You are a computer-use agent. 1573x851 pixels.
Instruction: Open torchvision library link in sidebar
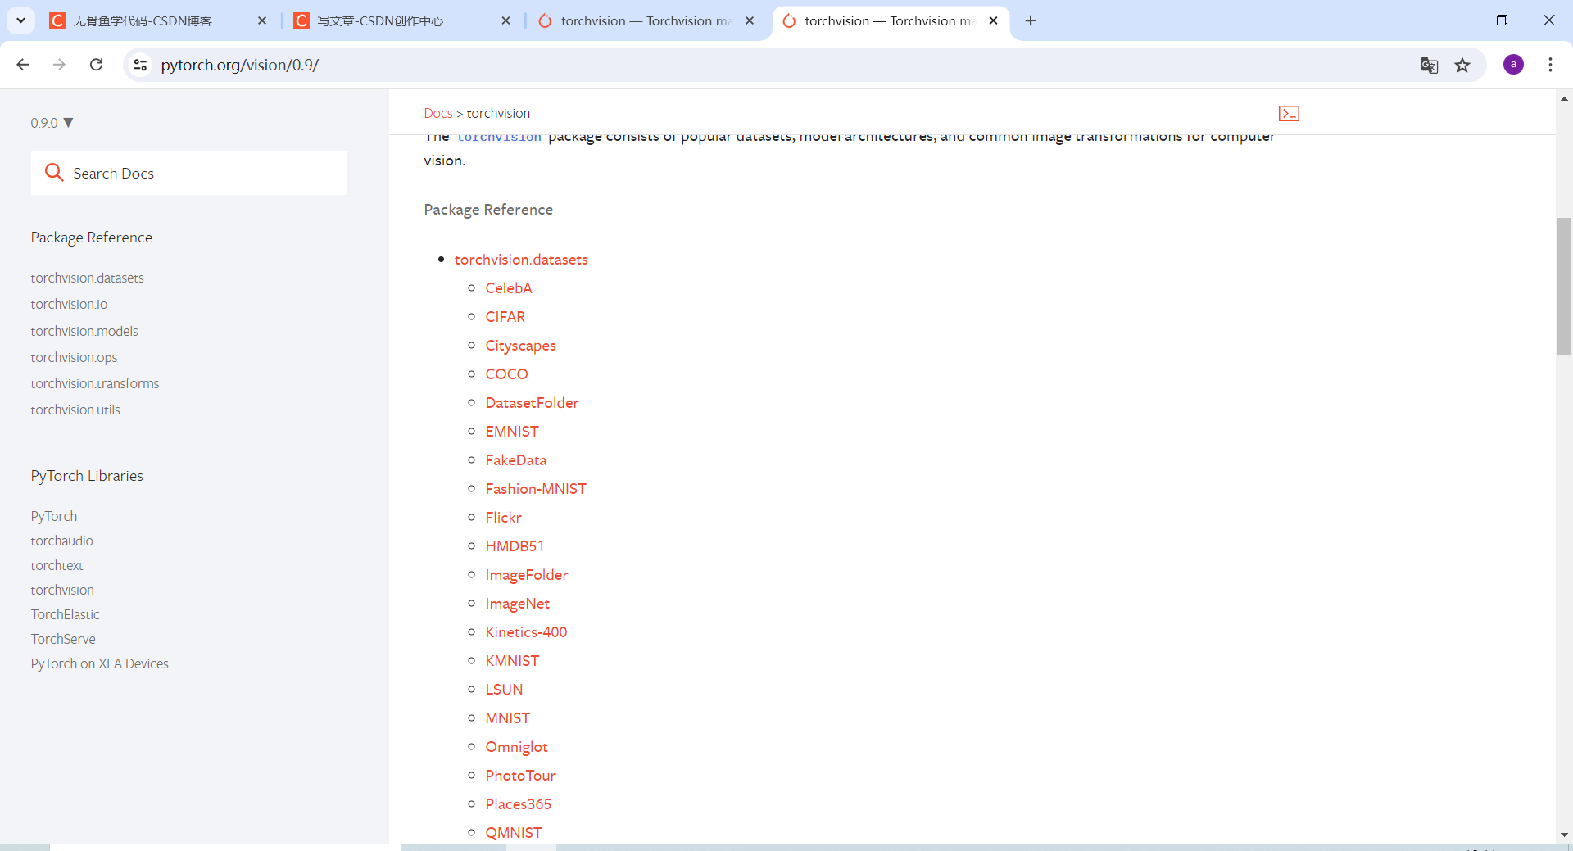pyautogui.click(x=62, y=590)
